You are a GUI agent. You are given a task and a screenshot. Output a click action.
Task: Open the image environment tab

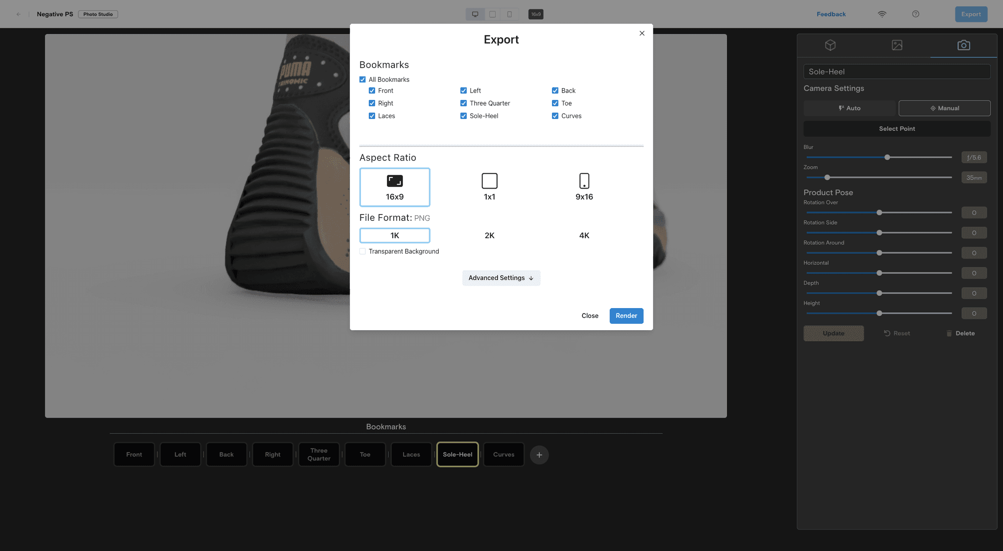point(897,45)
